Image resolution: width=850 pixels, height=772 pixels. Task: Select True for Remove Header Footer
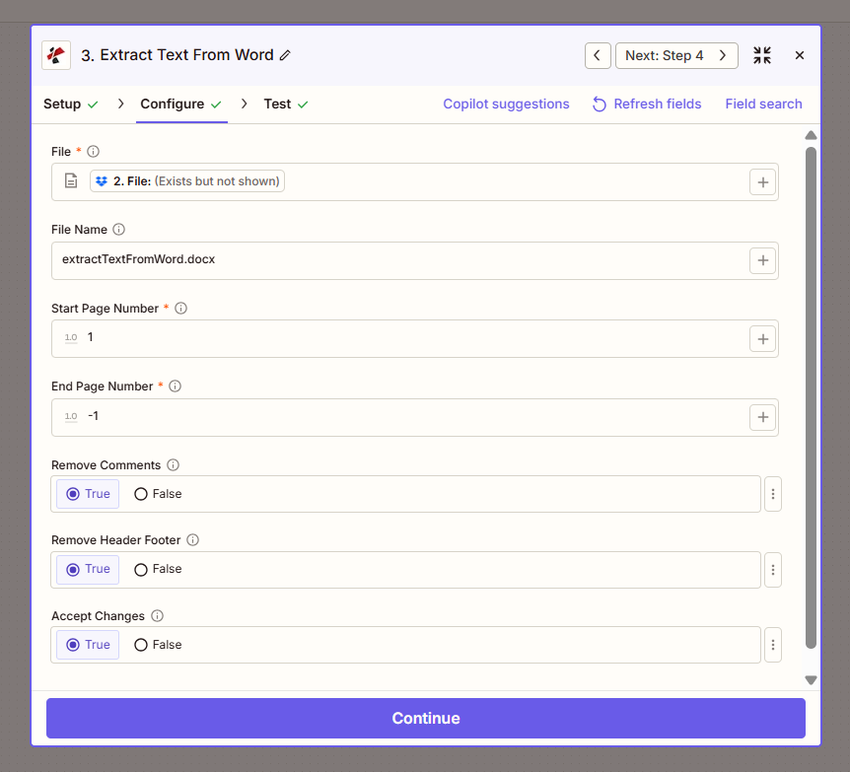tap(73, 569)
